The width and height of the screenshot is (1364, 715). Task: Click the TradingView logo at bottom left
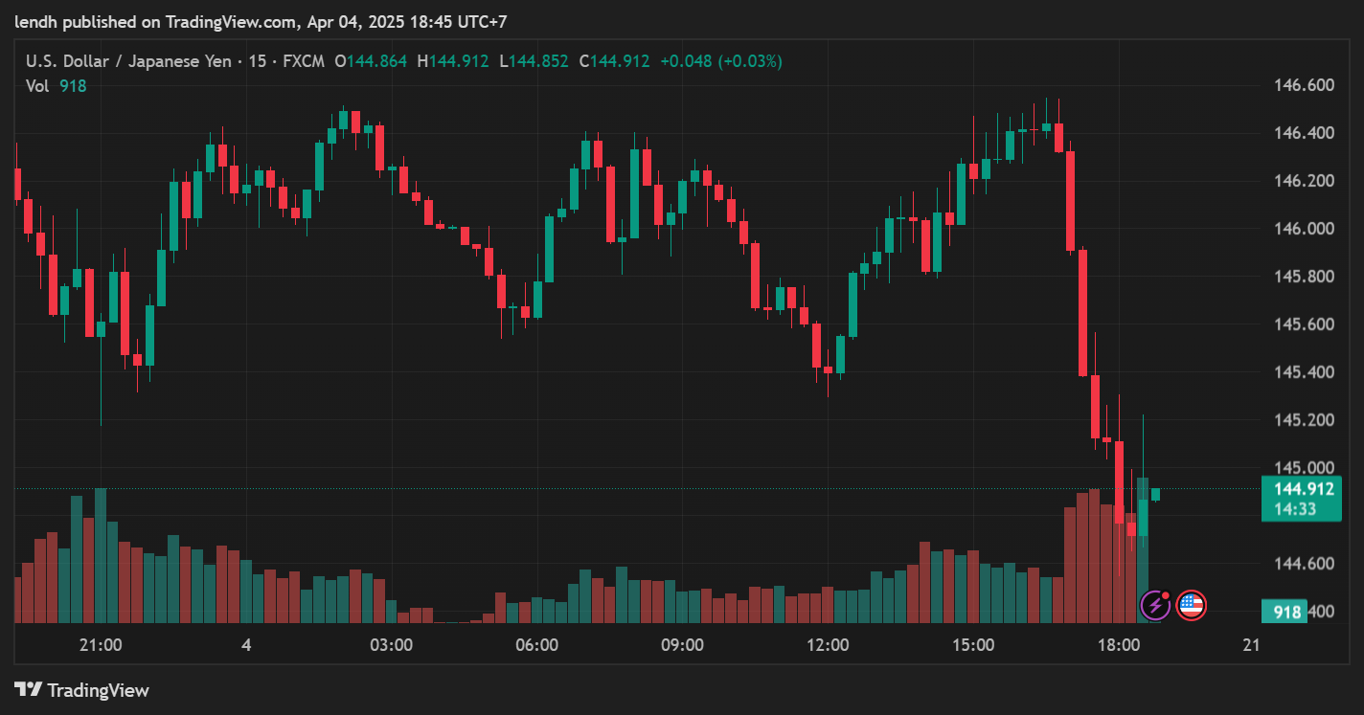click(82, 689)
